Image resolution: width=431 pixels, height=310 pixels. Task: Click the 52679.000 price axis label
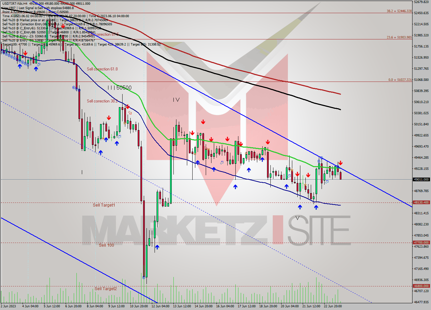click(421, 2)
